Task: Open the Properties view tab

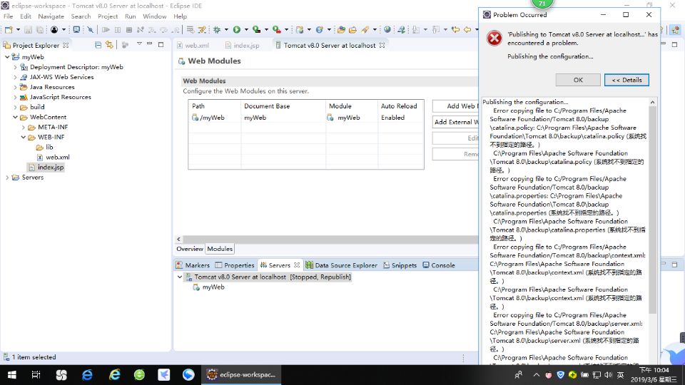Action: [x=235, y=265]
